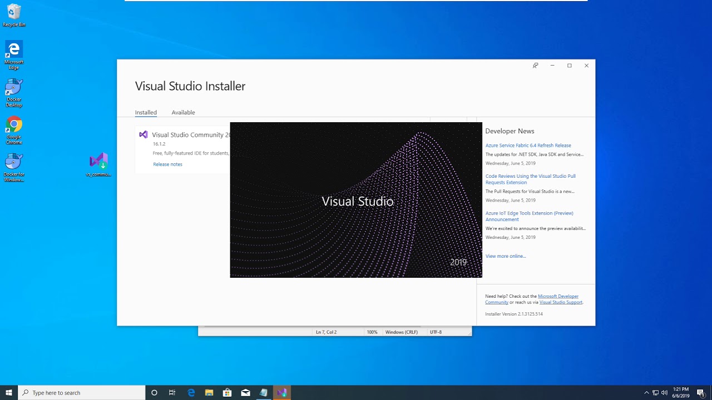Open the Windows Start menu
This screenshot has height=400, width=712.
click(9, 393)
